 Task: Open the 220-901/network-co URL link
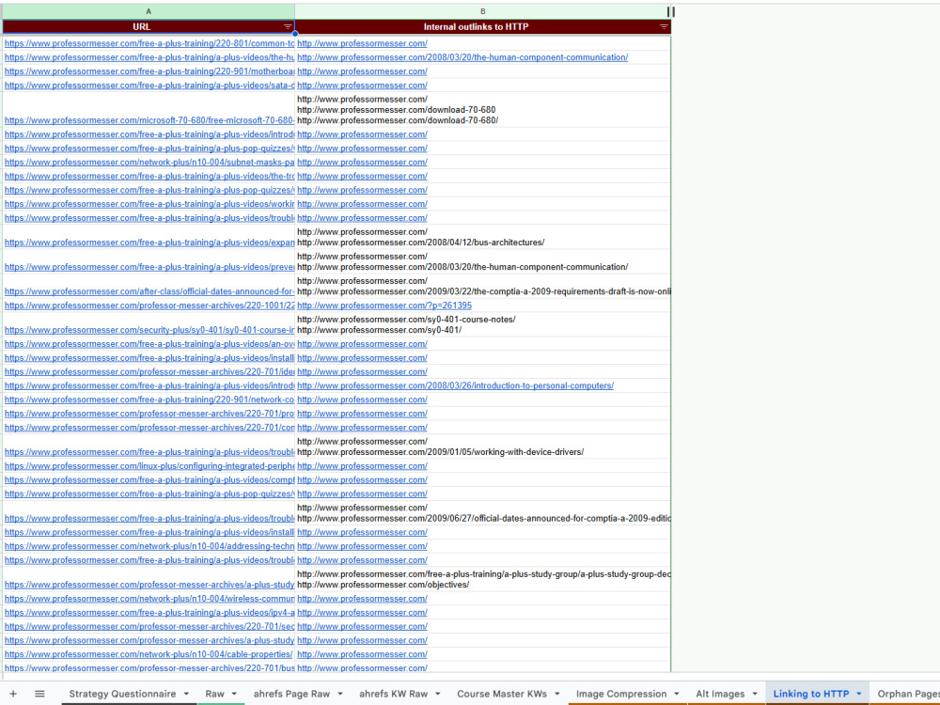tap(149, 399)
